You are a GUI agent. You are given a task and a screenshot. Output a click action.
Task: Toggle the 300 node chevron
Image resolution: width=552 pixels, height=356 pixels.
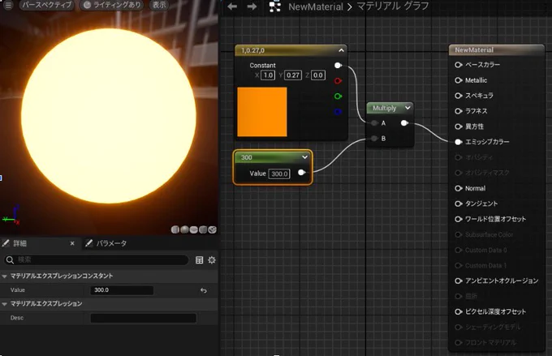click(305, 157)
